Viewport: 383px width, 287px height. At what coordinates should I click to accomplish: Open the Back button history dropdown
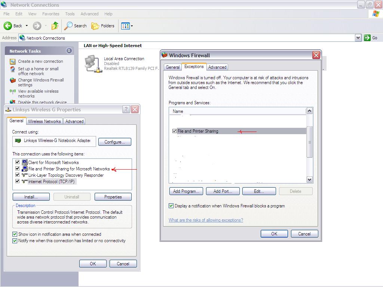coord(27,26)
